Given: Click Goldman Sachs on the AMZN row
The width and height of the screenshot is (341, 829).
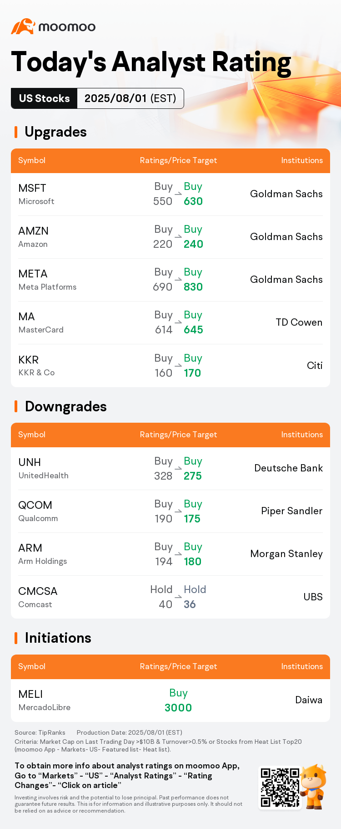Looking at the screenshot, I should [286, 237].
